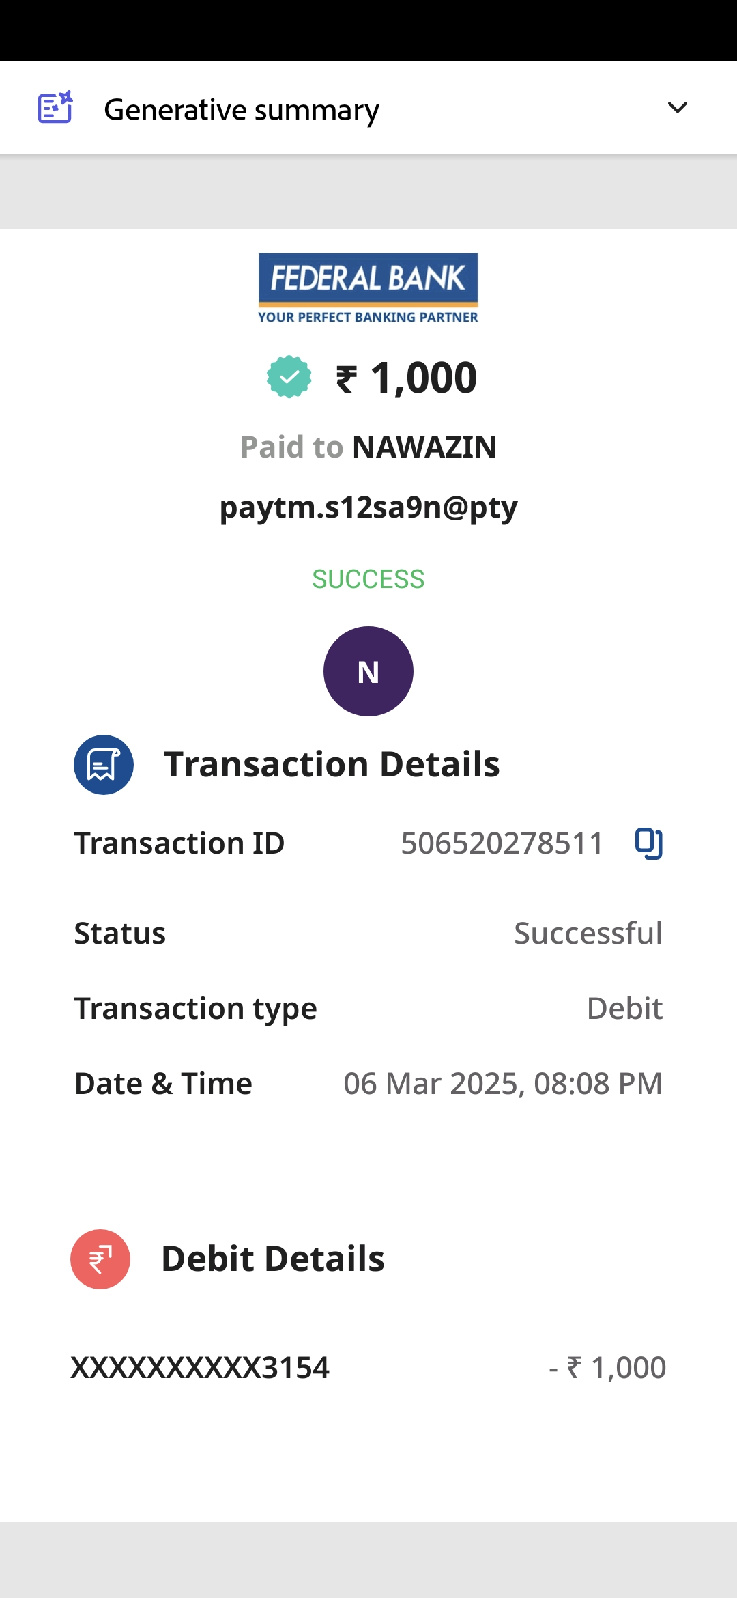
Task: Tap the purple N avatar circle
Action: [x=369, y=671]
